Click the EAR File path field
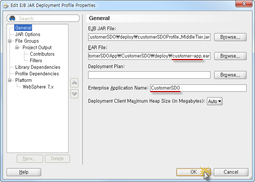The image size is (255, 182). pyautogui.click(x=149, y=56)
